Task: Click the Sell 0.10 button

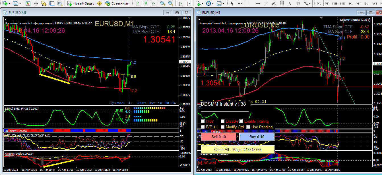Action: [218, 137]
